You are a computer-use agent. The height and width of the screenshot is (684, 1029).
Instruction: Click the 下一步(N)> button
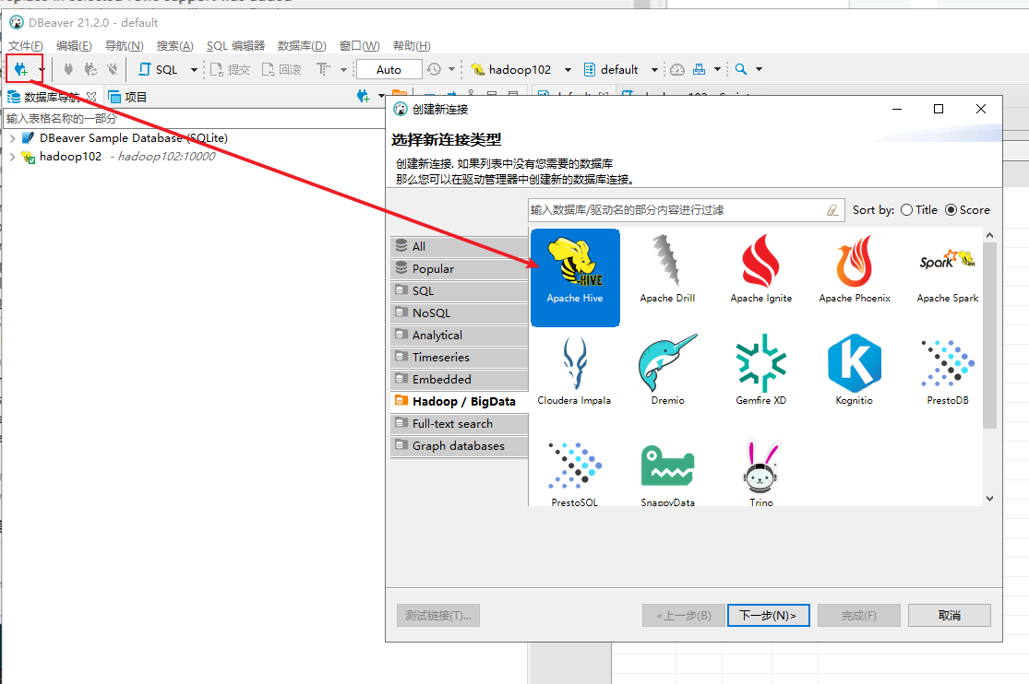point(768,615)
